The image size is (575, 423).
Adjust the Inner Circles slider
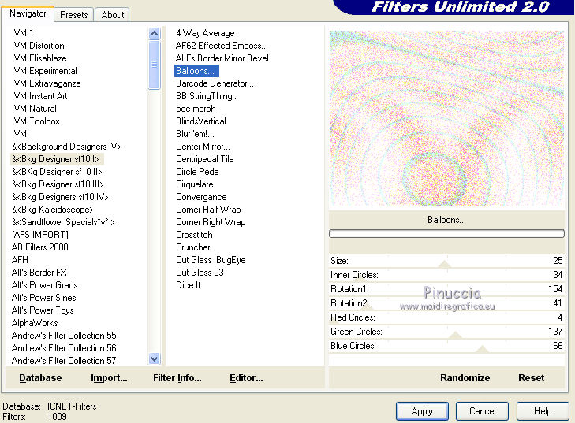tap(446, 275)
